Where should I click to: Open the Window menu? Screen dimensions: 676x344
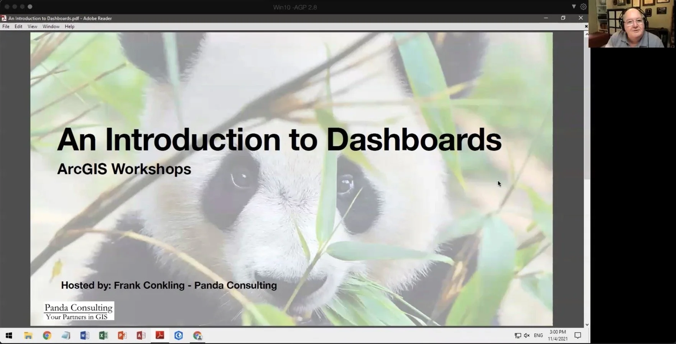(x=51, y=26)
